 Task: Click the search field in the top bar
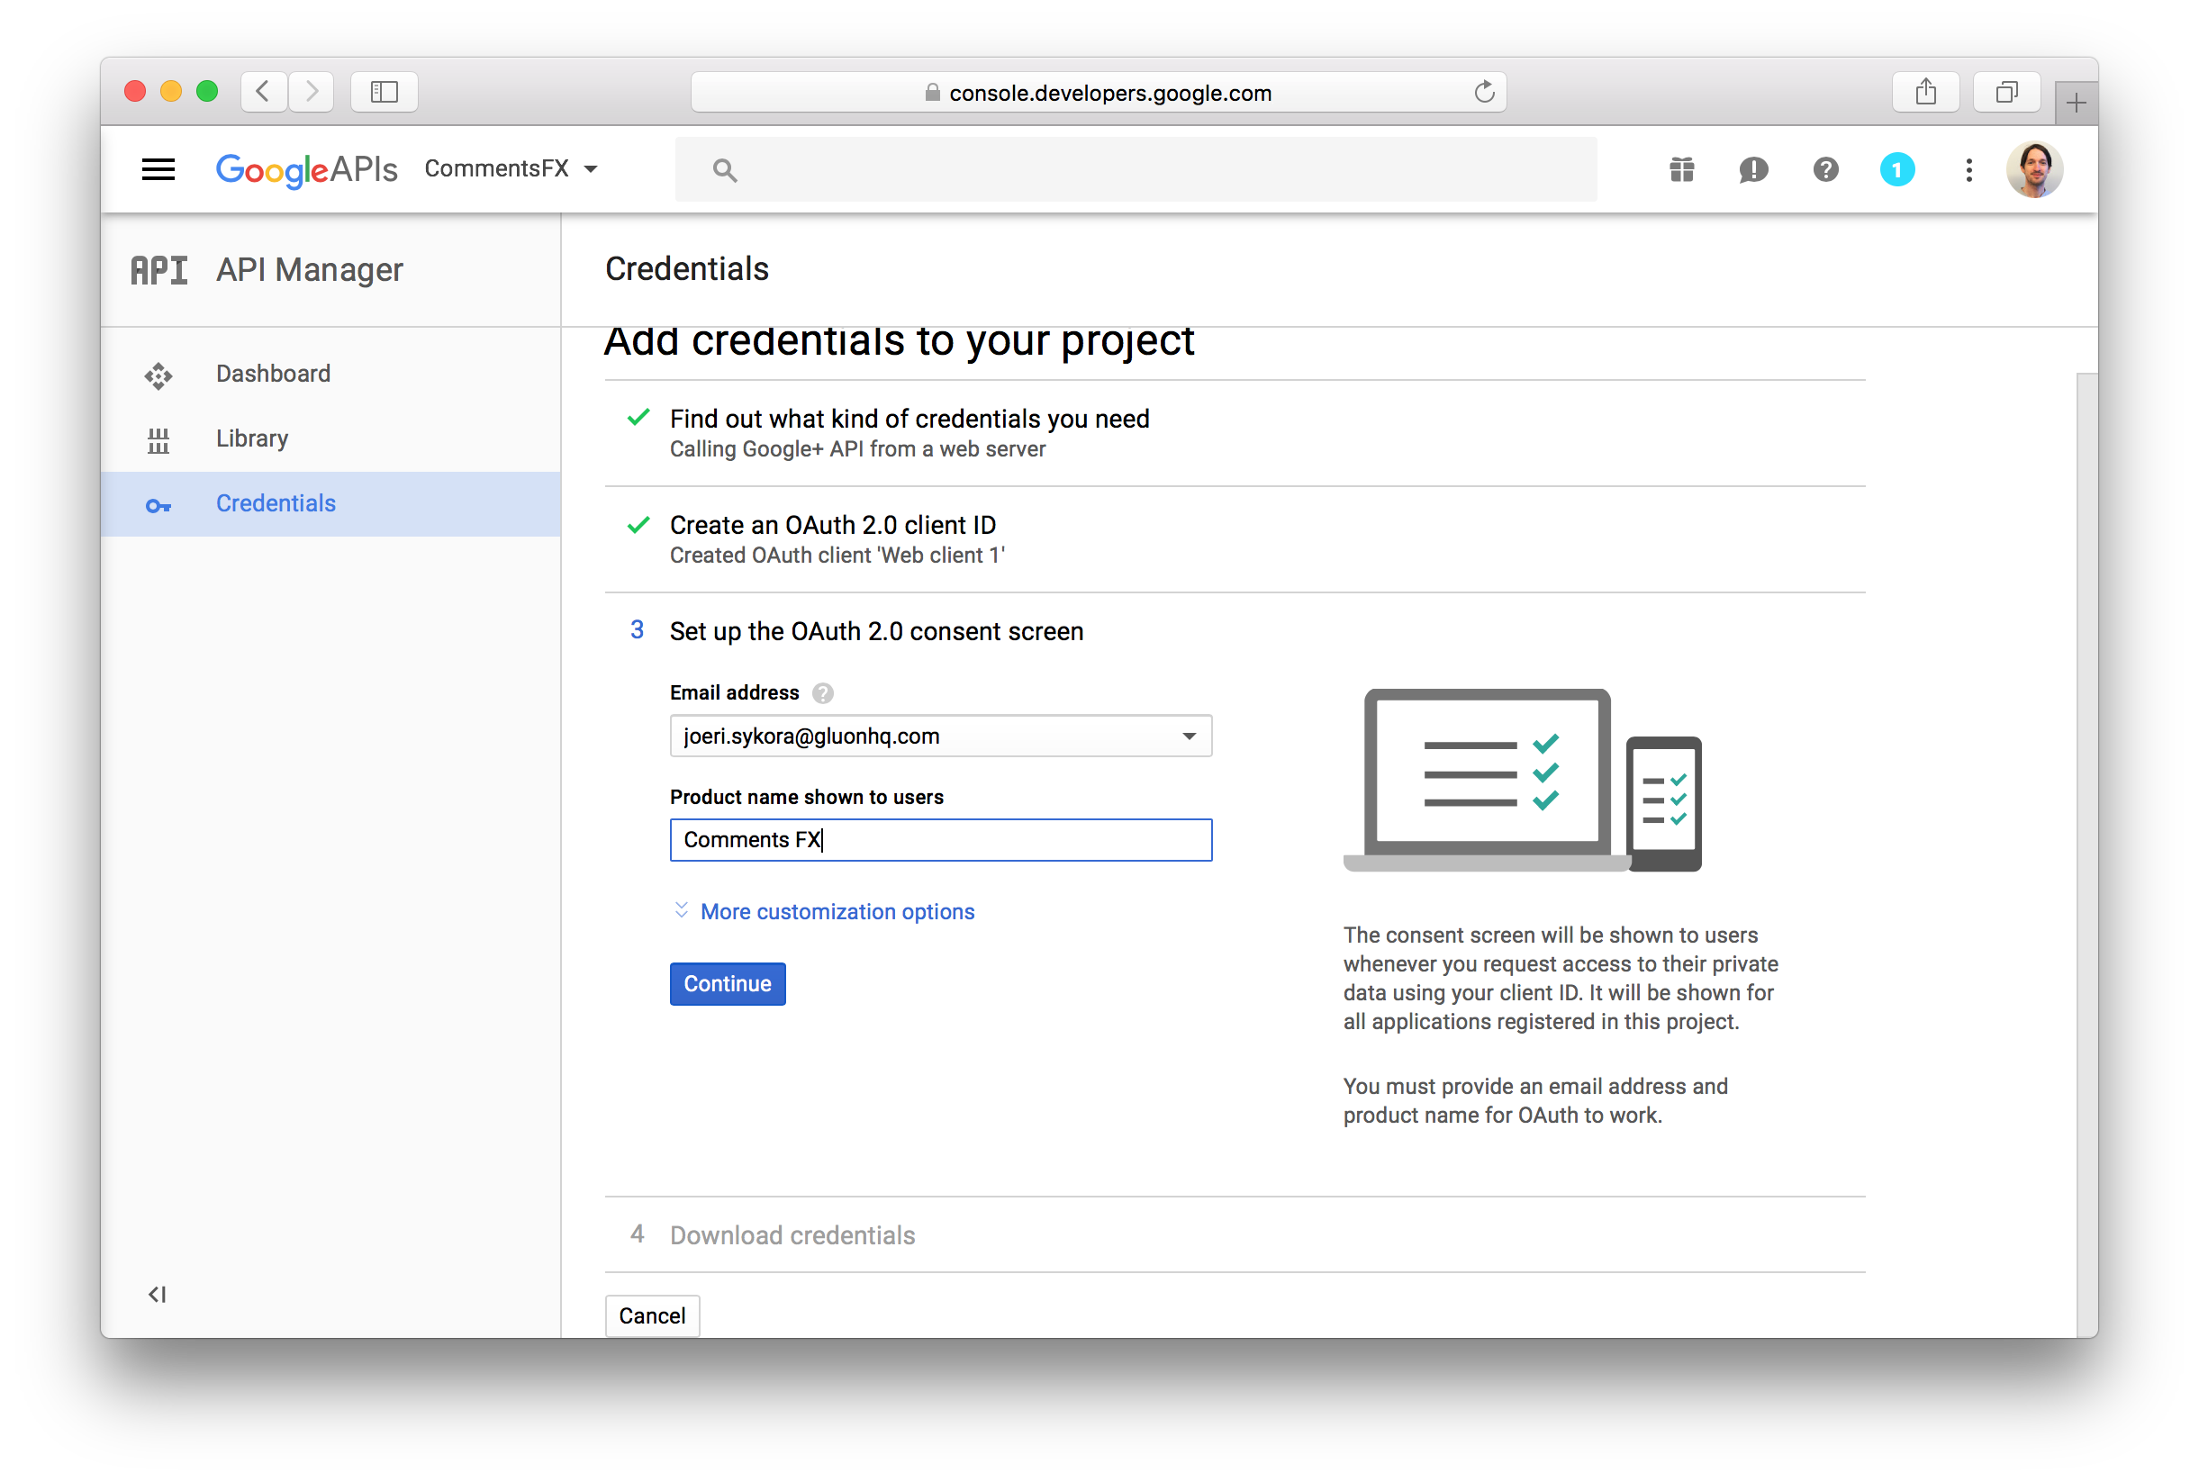1135,169
